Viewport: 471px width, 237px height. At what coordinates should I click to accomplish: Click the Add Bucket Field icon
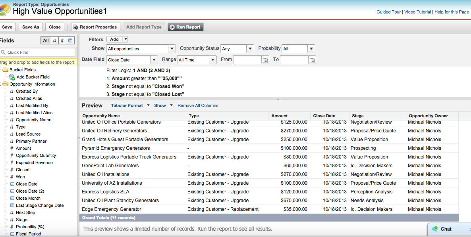coord(12,77)
